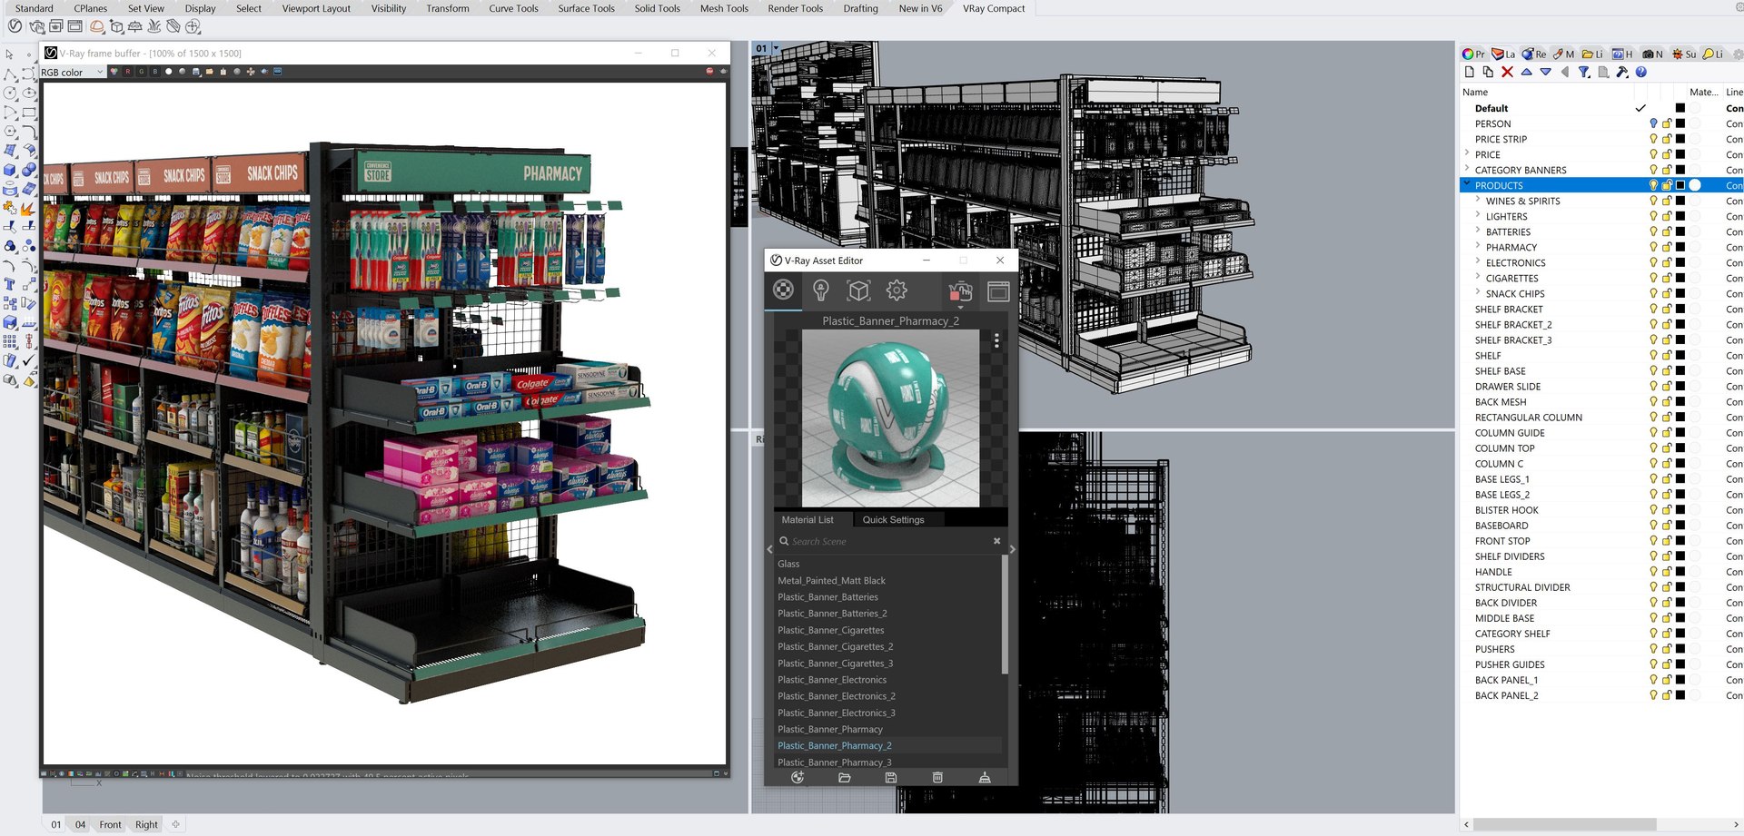Select Plastic_Banner_Cigarettes_2 material
Screen dimensions: 1744x836
[x=835, y=646]
